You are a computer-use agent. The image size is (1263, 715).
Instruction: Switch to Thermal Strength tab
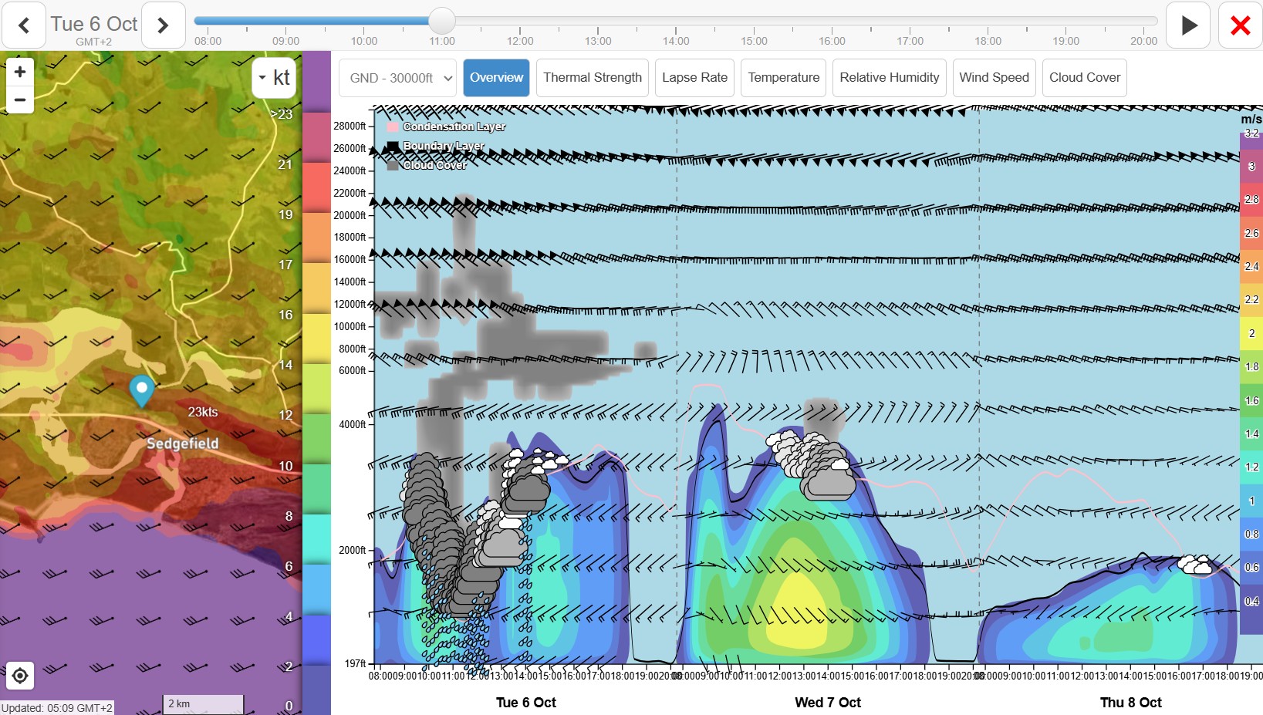[593, 78]
